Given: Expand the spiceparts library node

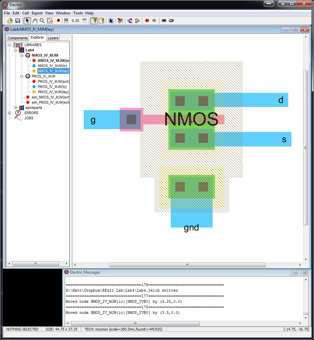Looking at the screenshot, I should pyautogui.click(x=15, y=108).
